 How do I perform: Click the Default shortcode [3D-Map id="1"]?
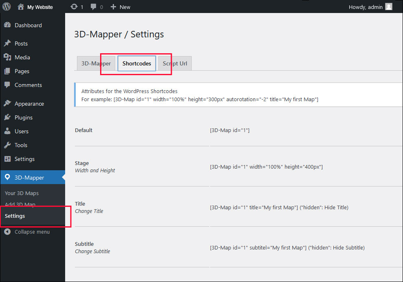(x=230, y=130)
